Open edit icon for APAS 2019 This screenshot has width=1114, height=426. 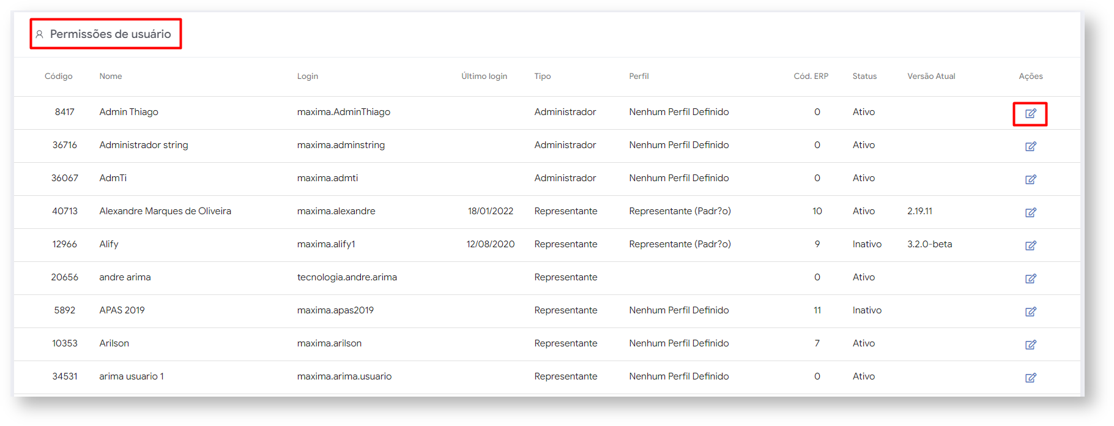coord(1030,312)
